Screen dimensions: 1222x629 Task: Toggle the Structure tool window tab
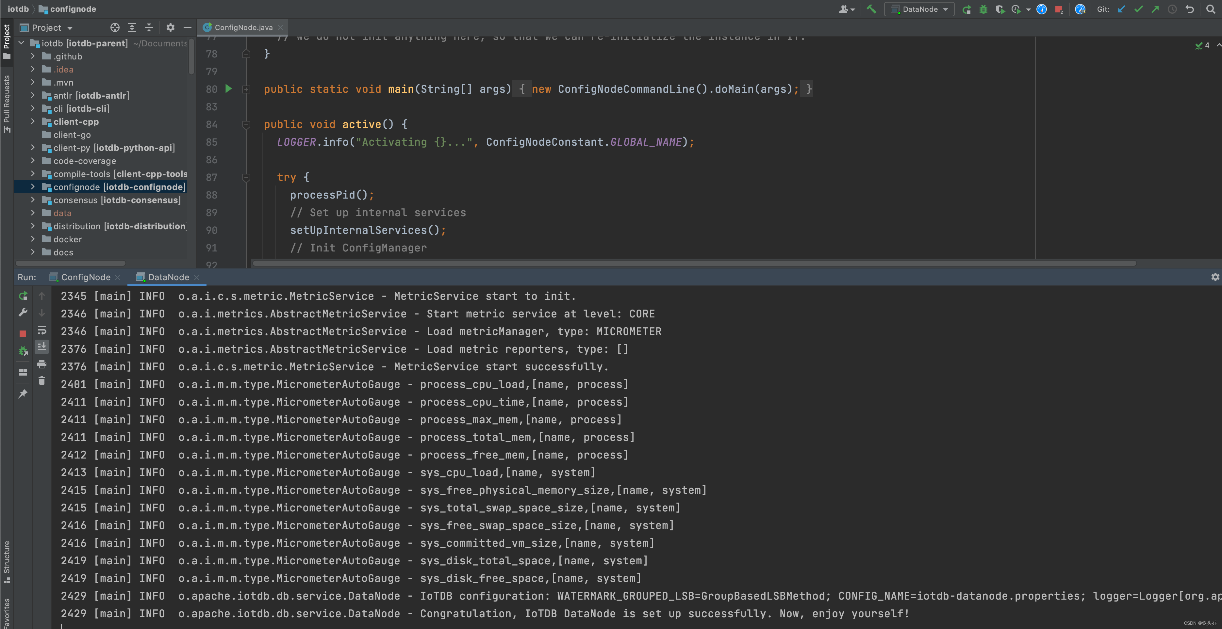(7, 562)
